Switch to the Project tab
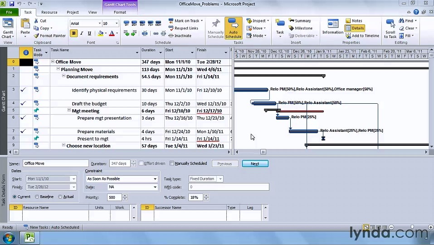 pos(73,12)
